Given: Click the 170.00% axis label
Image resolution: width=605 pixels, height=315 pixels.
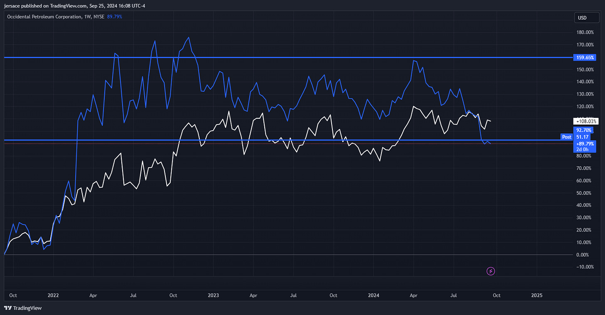Looking at the screenshot, I should tap(585, 45).
